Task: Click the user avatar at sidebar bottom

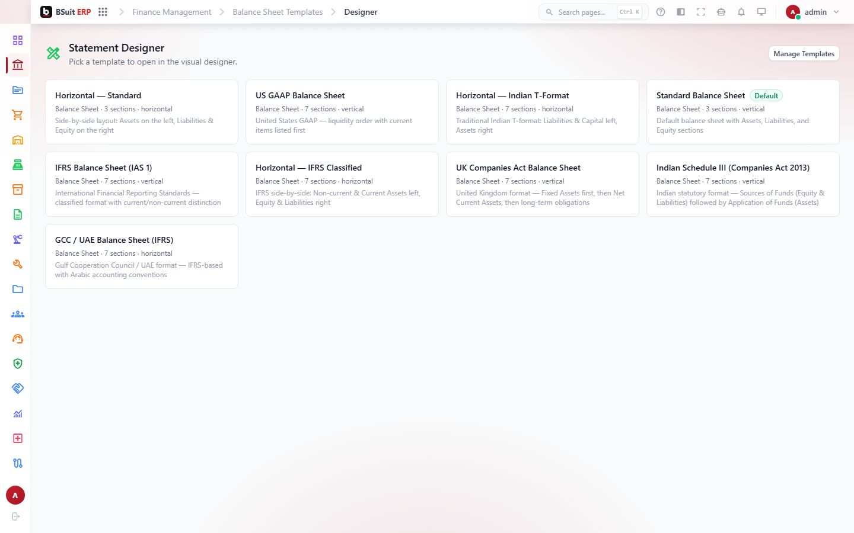Action: point(15,495)
